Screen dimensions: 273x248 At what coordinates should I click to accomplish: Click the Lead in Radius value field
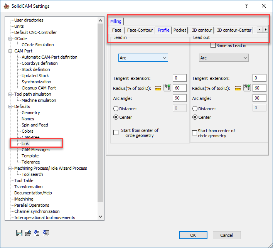pos(180,88)
